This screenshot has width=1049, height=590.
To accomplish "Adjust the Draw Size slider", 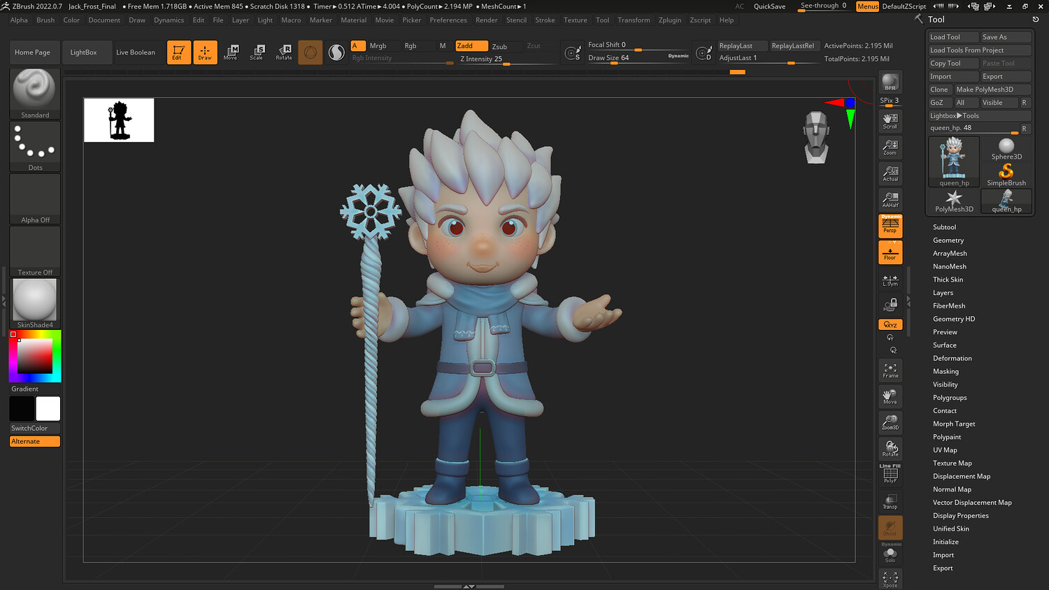I will (638, 58).
